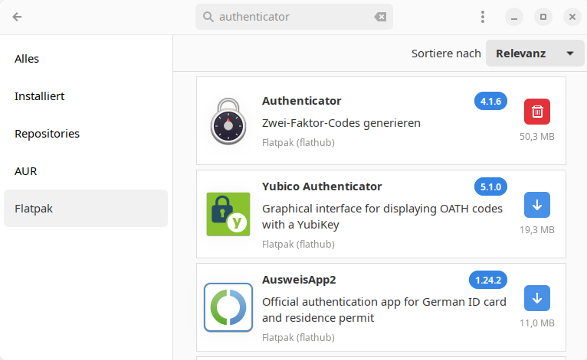Open the three-dot main menu
The height and width of the screenshot is (360, 587).
click(483, 17)
